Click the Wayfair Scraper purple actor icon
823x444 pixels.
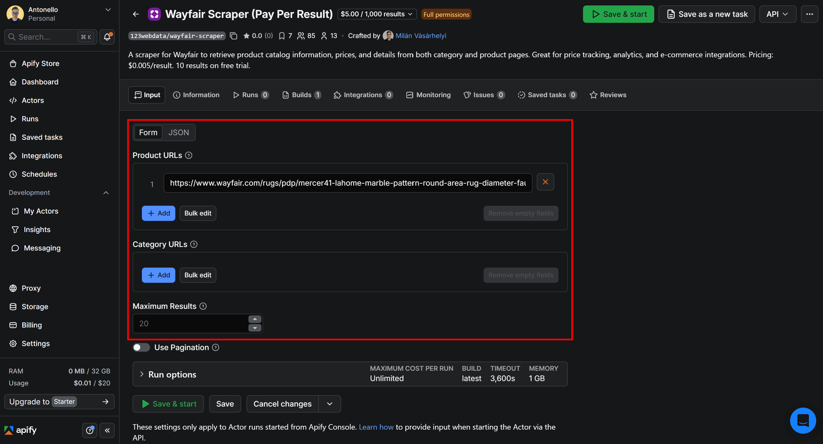click(154, 14)
